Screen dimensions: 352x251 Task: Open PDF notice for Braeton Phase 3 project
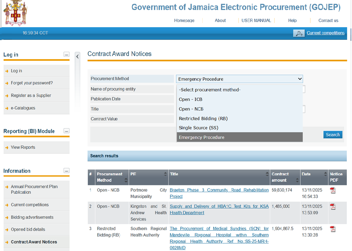click(333, 190)
